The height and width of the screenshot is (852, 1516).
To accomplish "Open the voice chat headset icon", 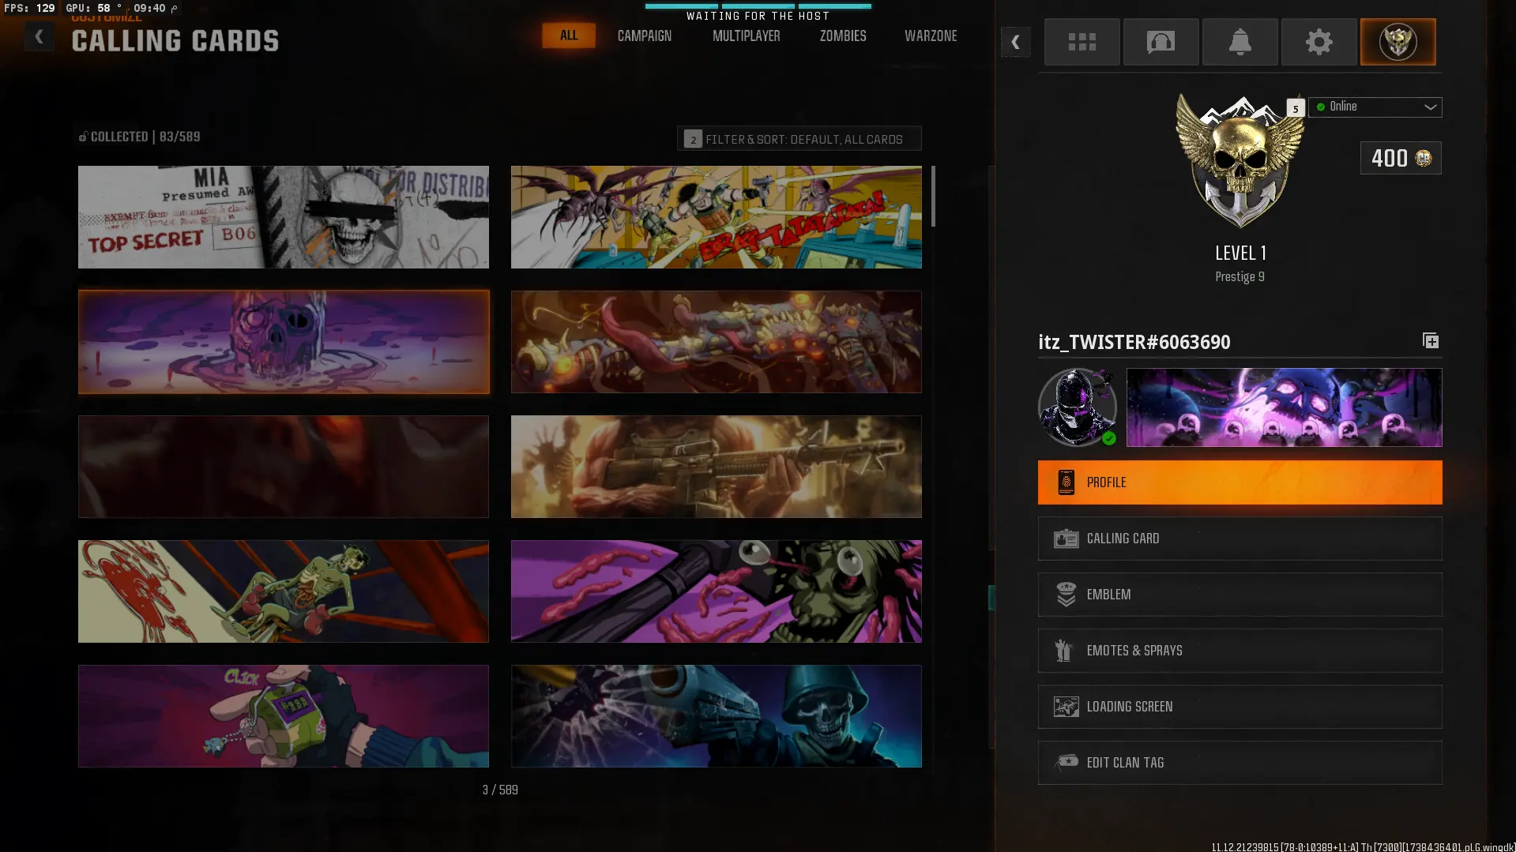I will pyautogui.click(x=1161, y=42).
